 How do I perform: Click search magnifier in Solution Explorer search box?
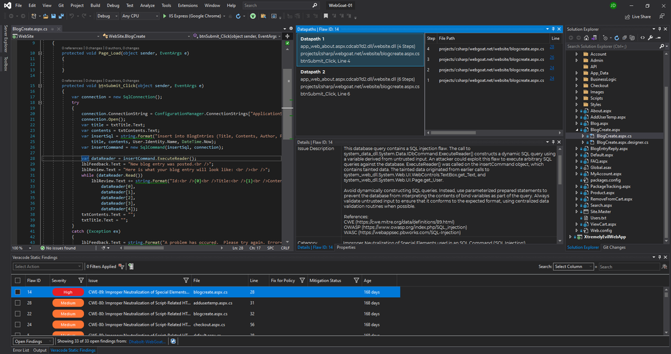[x=662, y=47]
